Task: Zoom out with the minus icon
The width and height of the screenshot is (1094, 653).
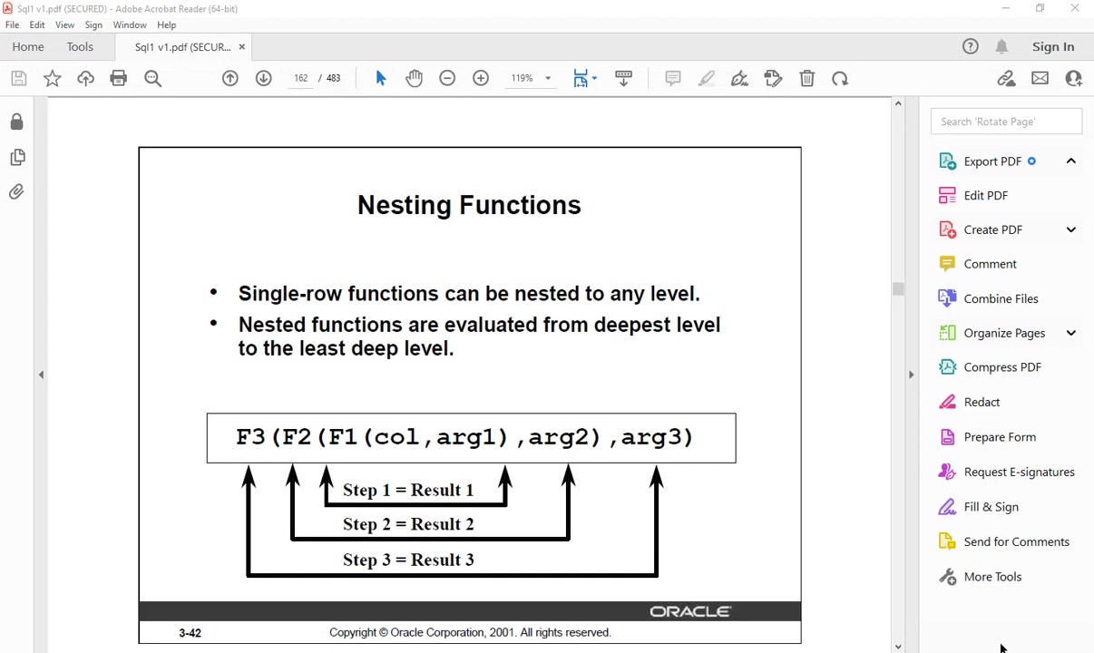Action: pyautogui.click(x=447, y=79)
